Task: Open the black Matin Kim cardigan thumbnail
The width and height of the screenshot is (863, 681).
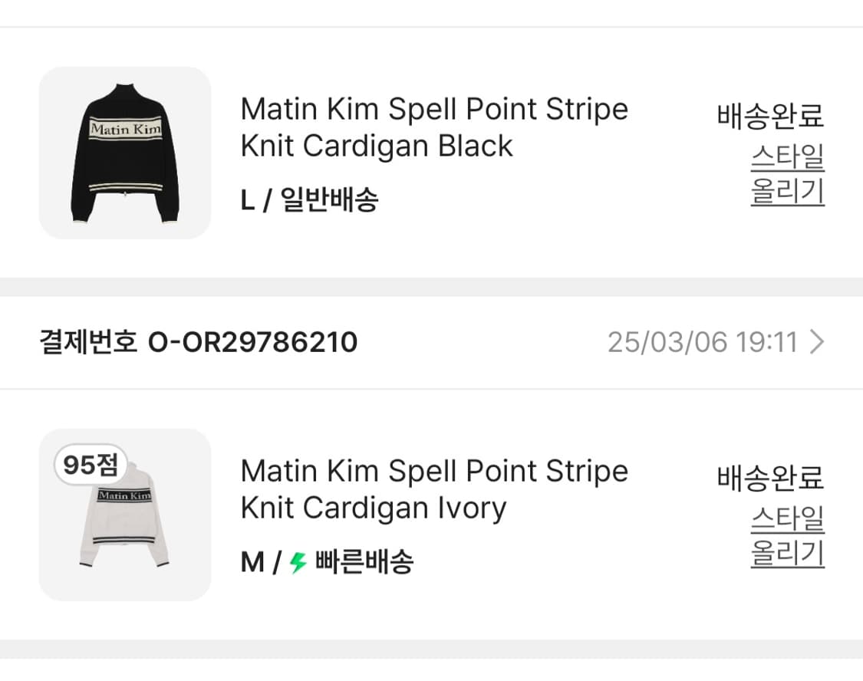Action: pyautogui.click(x=124, y=153)
